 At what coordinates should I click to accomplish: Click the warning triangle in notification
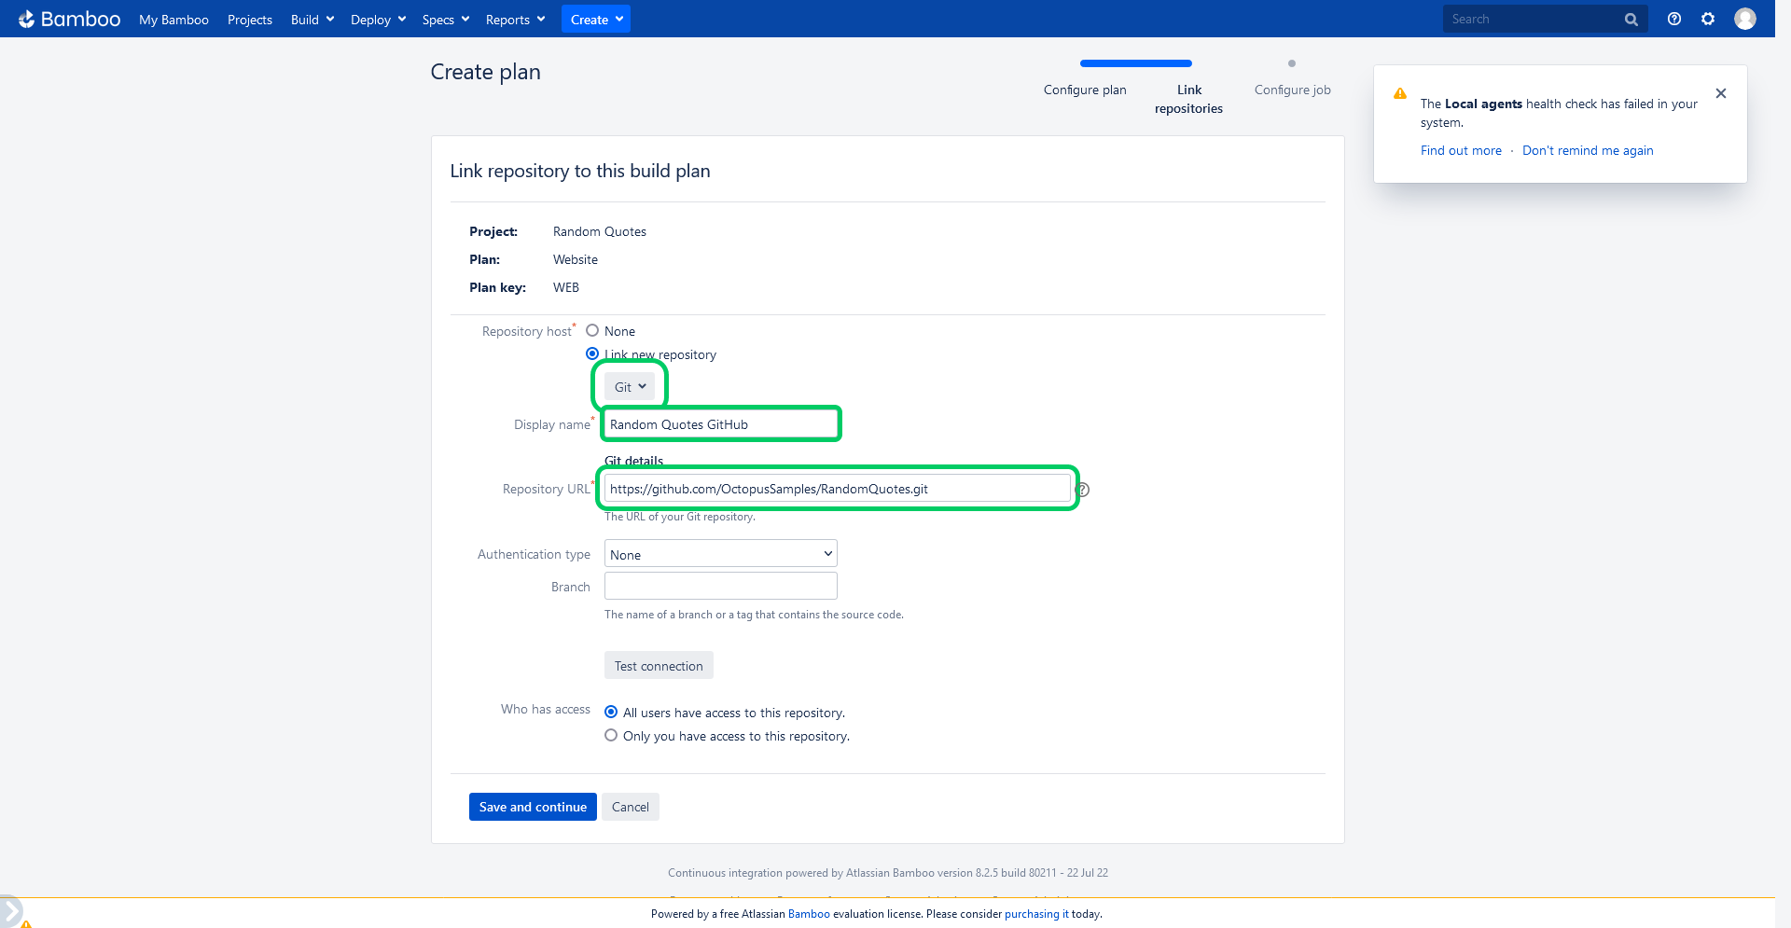coord(1400,93)
